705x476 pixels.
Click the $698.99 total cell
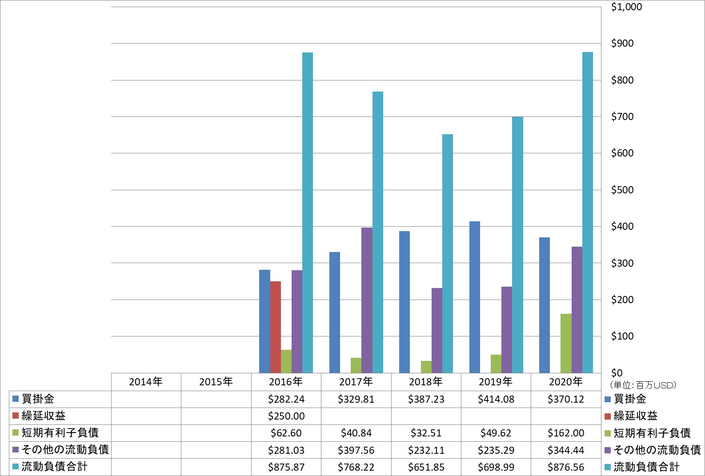(496, 467)
